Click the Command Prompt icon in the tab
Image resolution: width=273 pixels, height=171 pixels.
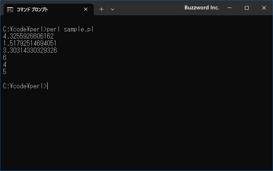pos(10,9)
